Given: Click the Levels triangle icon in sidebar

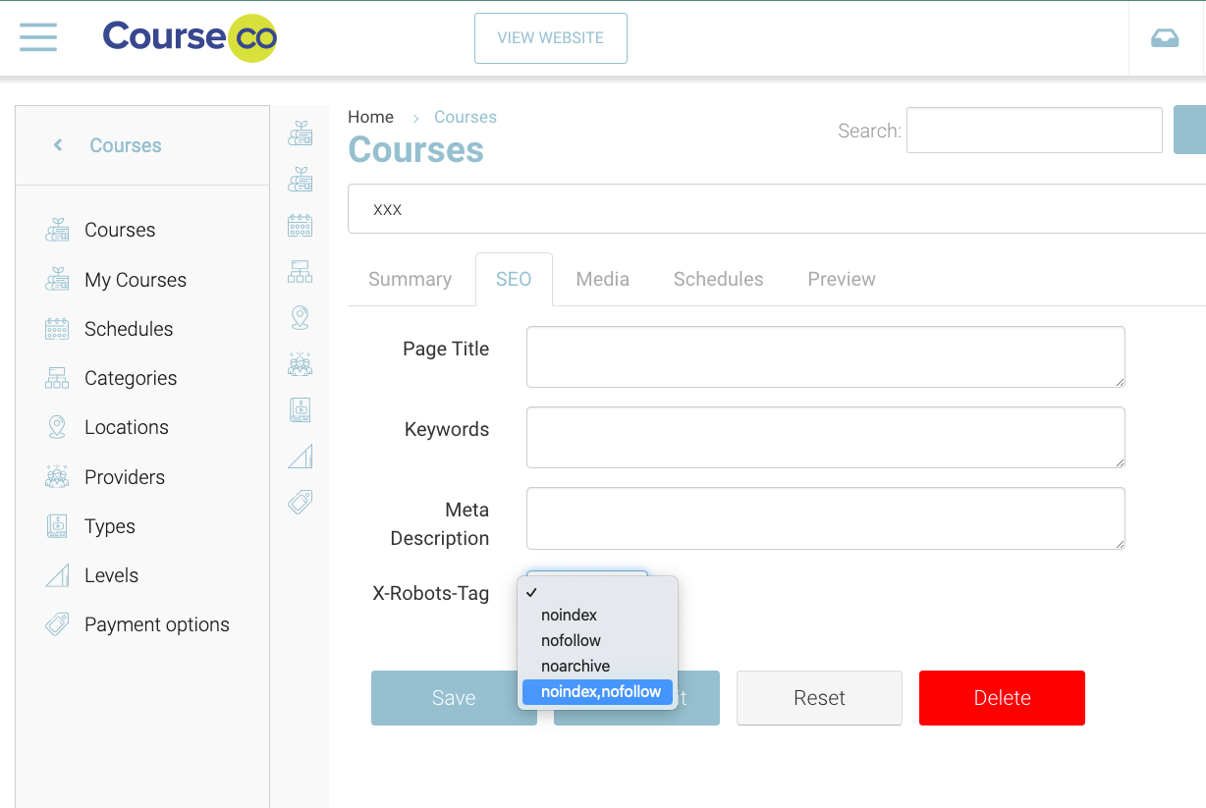Looking at the screenshot, I should (57, 575).
